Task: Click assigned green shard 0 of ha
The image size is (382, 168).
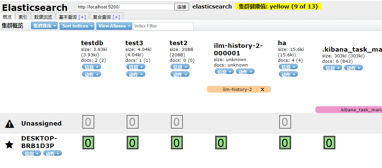Action: 285,143
